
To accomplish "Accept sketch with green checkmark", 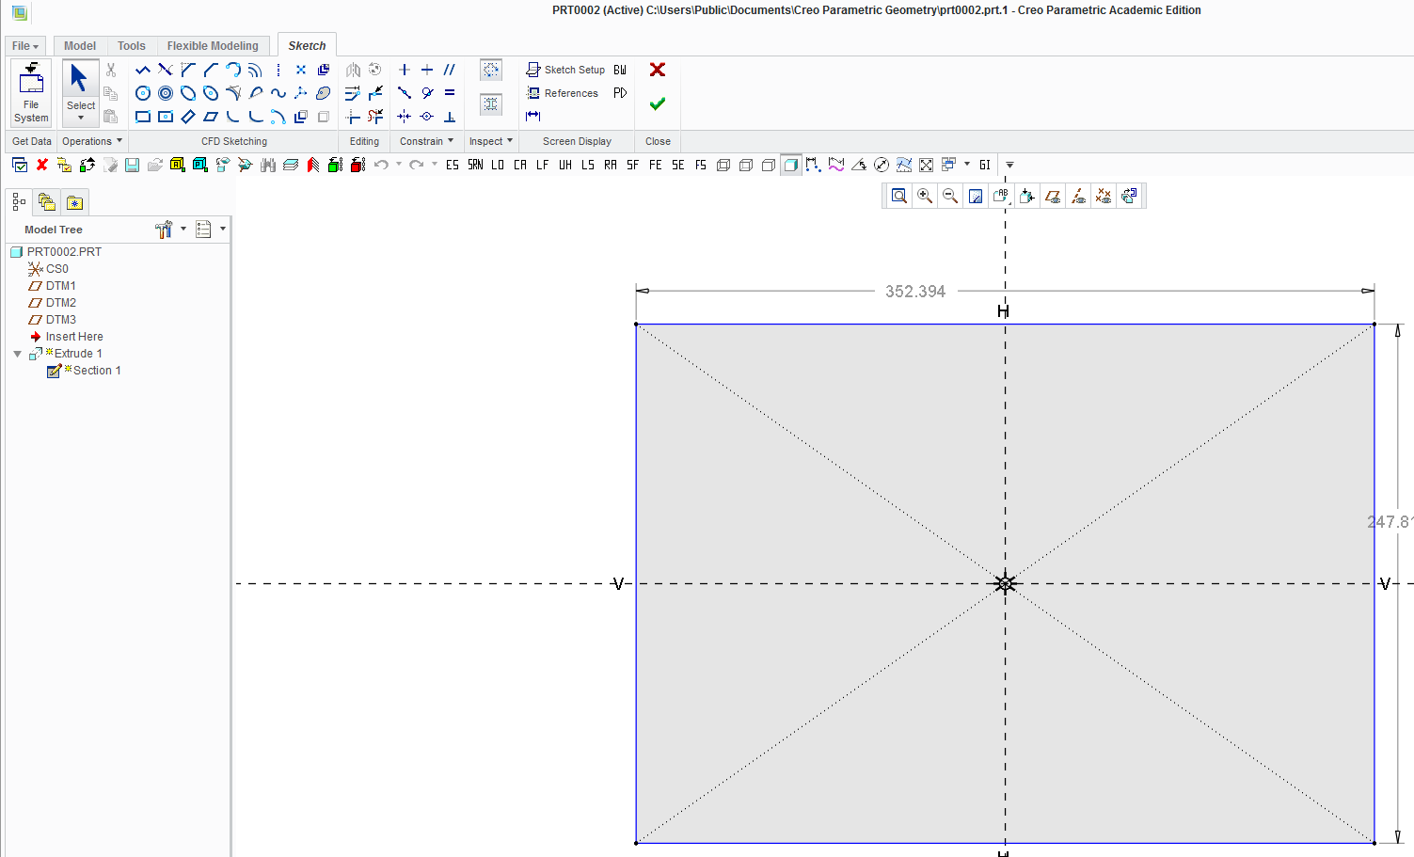I will [658, 103].
